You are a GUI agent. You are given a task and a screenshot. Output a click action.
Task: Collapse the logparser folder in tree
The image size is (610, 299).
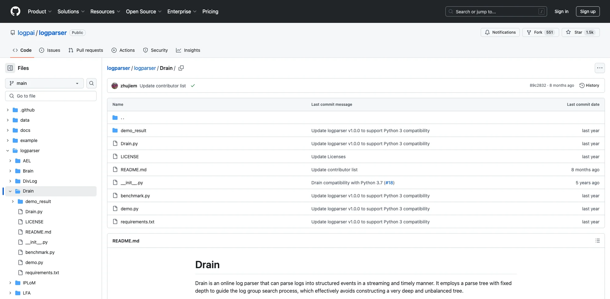[8, 151]
